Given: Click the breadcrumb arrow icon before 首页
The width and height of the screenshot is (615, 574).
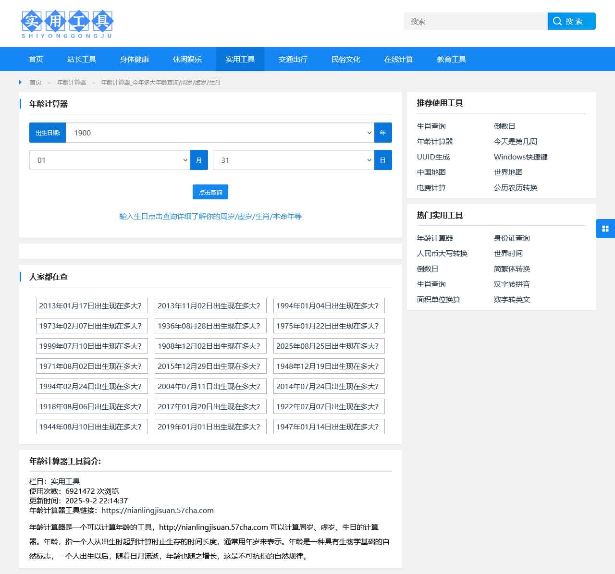Looking at the screenshot, I should pos(20,82).
